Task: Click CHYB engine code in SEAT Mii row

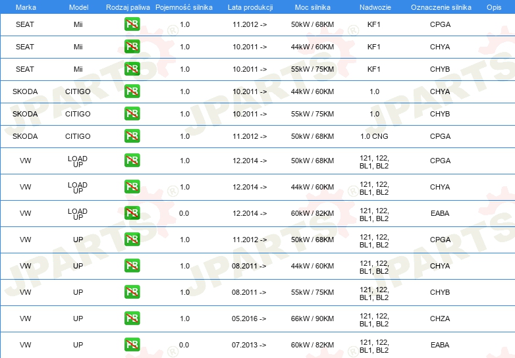Action: pos(440,69)
